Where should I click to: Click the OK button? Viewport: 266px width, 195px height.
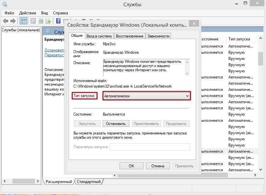click(131, 166)
